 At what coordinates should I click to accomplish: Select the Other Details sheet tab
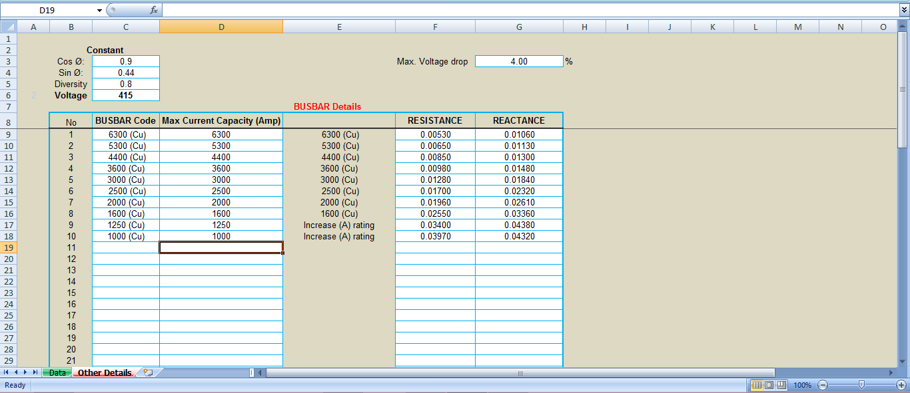pyautogui.click(x=105, y=372)
